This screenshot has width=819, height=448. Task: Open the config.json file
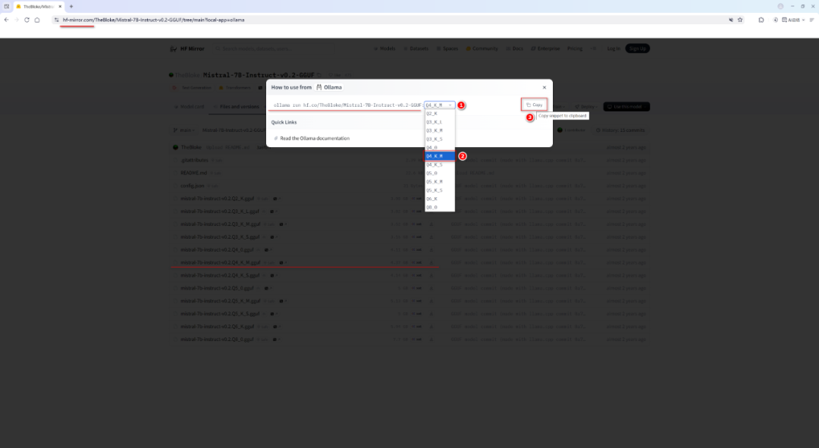click(x=193, y=186)
